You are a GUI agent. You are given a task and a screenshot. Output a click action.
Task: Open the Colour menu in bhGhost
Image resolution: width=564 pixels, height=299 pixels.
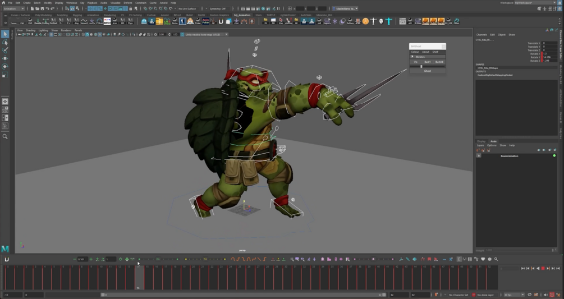coord(415,52)
